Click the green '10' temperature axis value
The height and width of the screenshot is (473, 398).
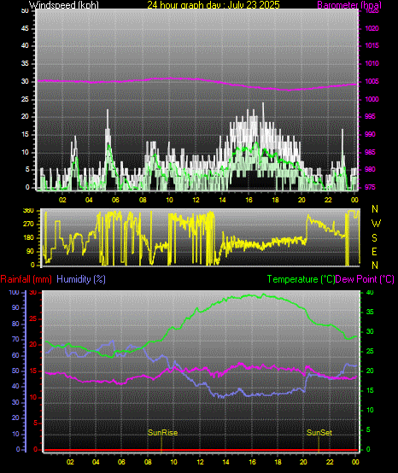point(370,411)
